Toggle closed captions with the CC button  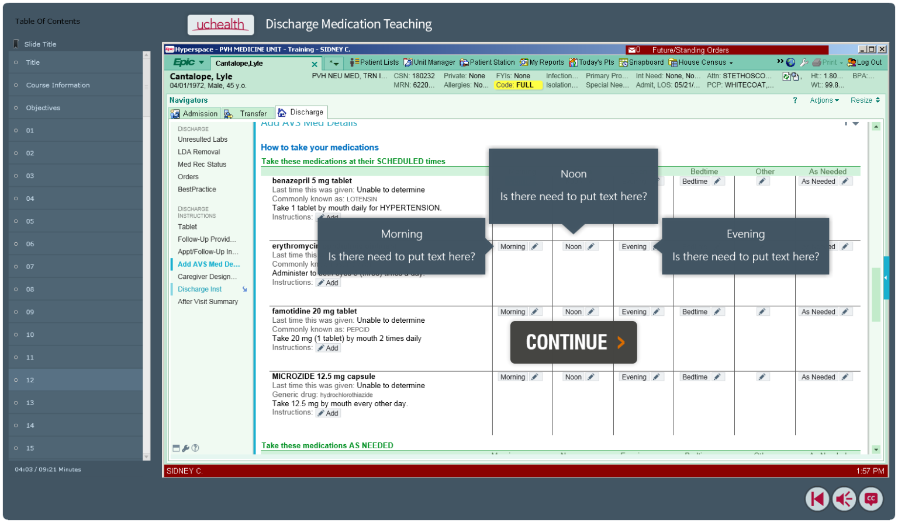(871, 499)
